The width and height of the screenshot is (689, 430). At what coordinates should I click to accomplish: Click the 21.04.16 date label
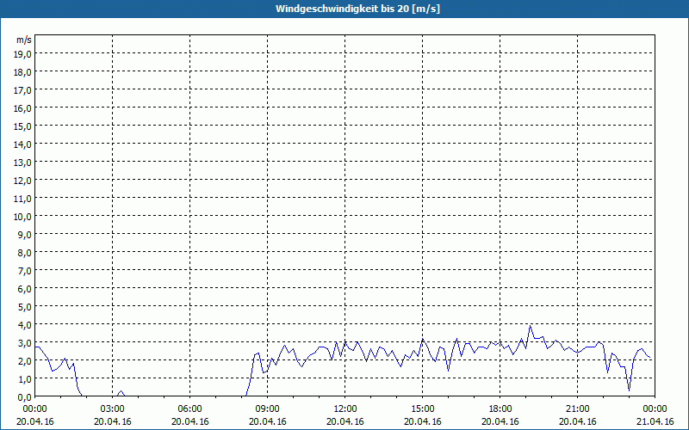[655, 421]
